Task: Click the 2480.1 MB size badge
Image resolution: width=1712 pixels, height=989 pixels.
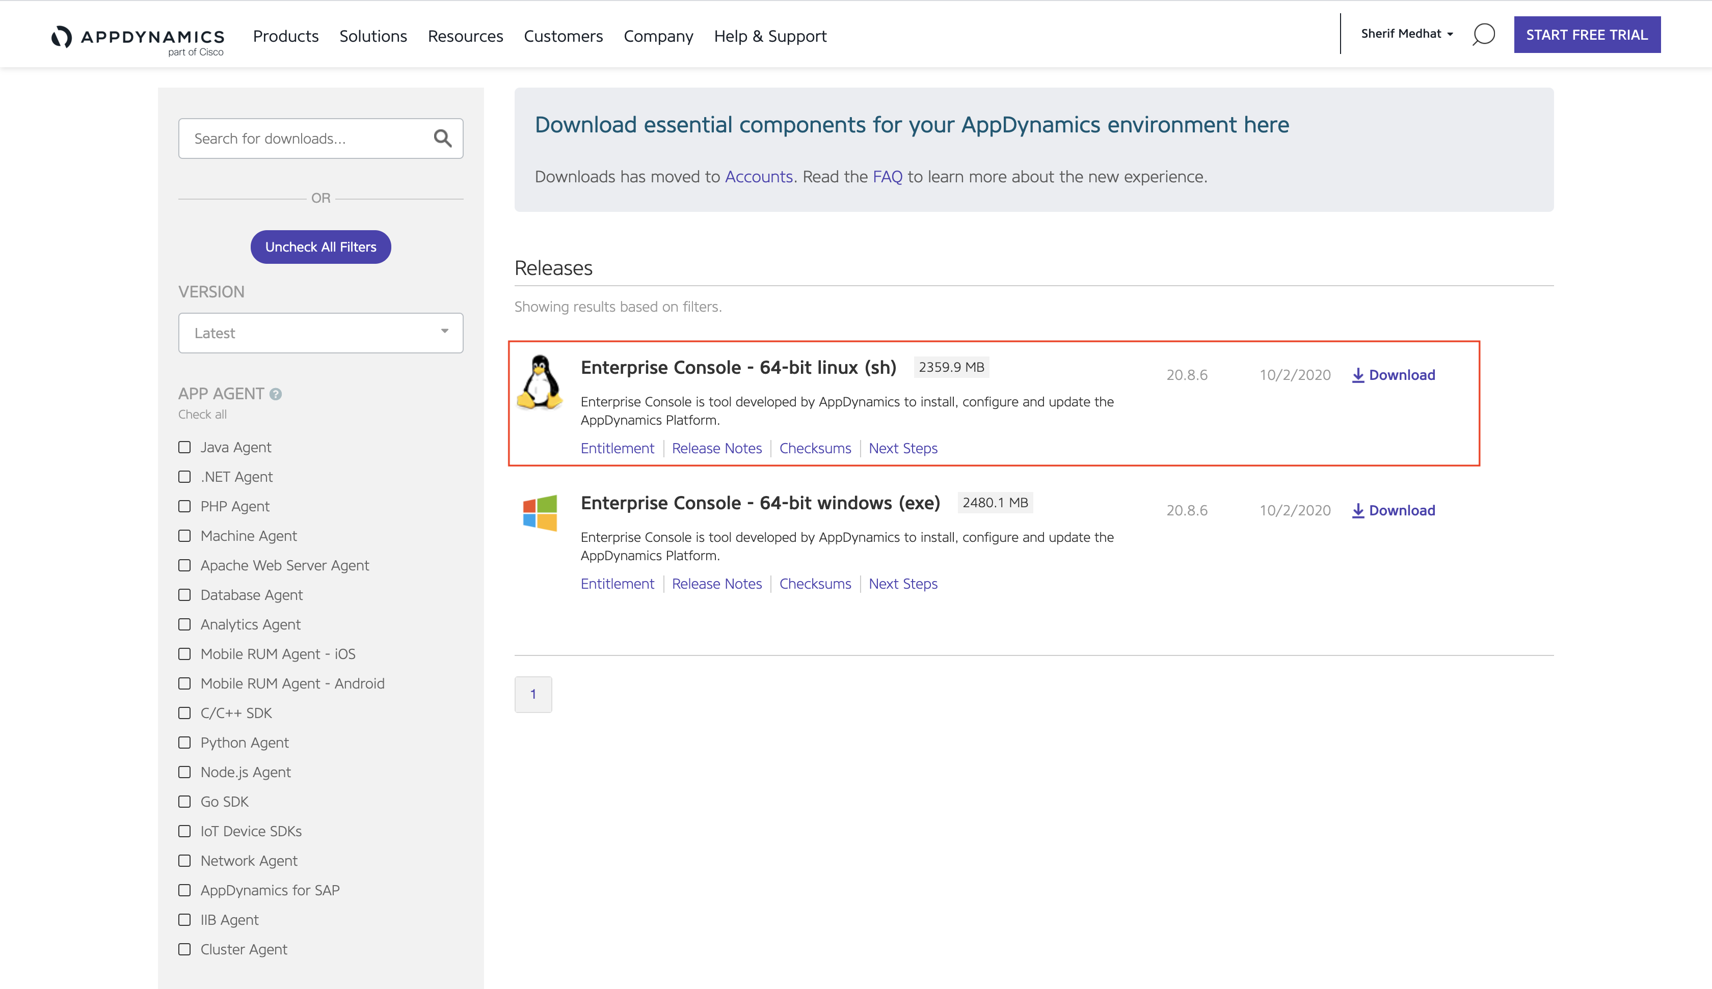Action: 995,503
